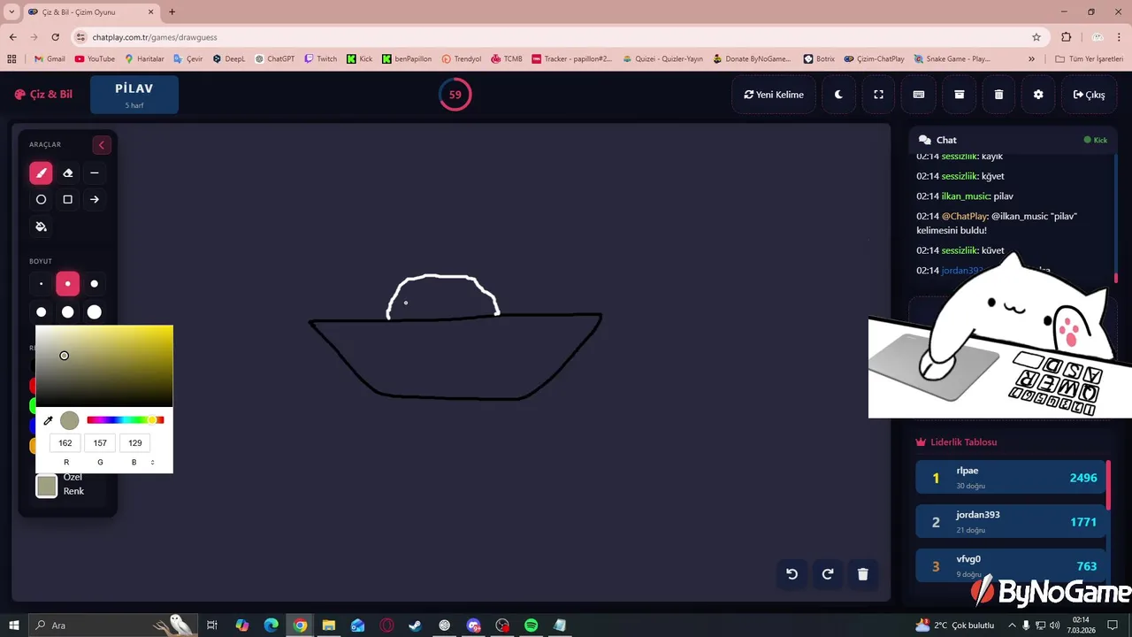Undo the last drawing stroke
Viewport: 1132px width, 637px height.
click(792, 574)
